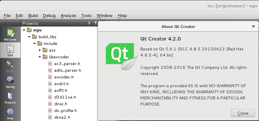Expand the ass folder
Viewport: 259px width, 121px height.
point(40,50)
